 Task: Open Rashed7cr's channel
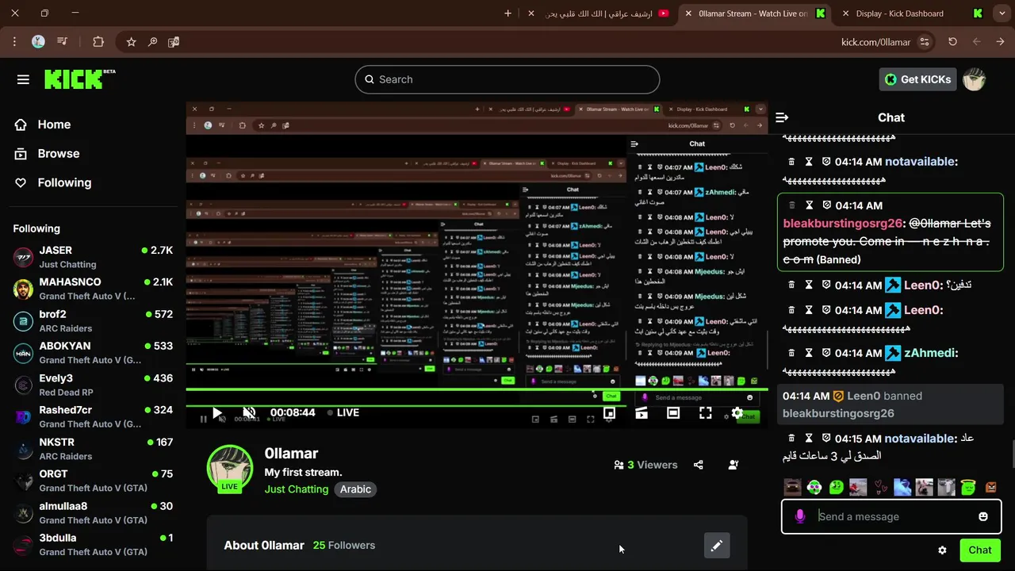pyautogui.click(x=94, y=416)
